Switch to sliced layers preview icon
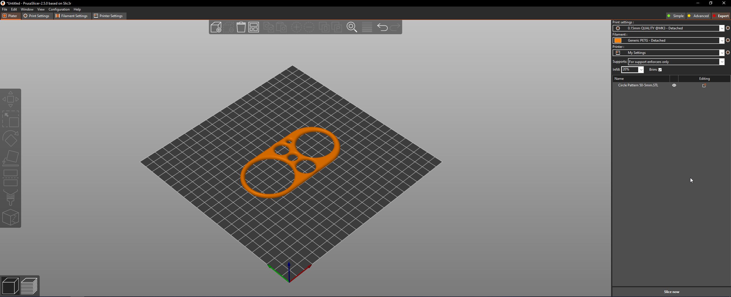731x297 pixels. click(29, 286)
